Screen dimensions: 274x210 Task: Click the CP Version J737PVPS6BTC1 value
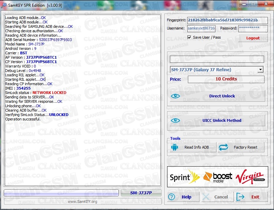pos(42,62)
